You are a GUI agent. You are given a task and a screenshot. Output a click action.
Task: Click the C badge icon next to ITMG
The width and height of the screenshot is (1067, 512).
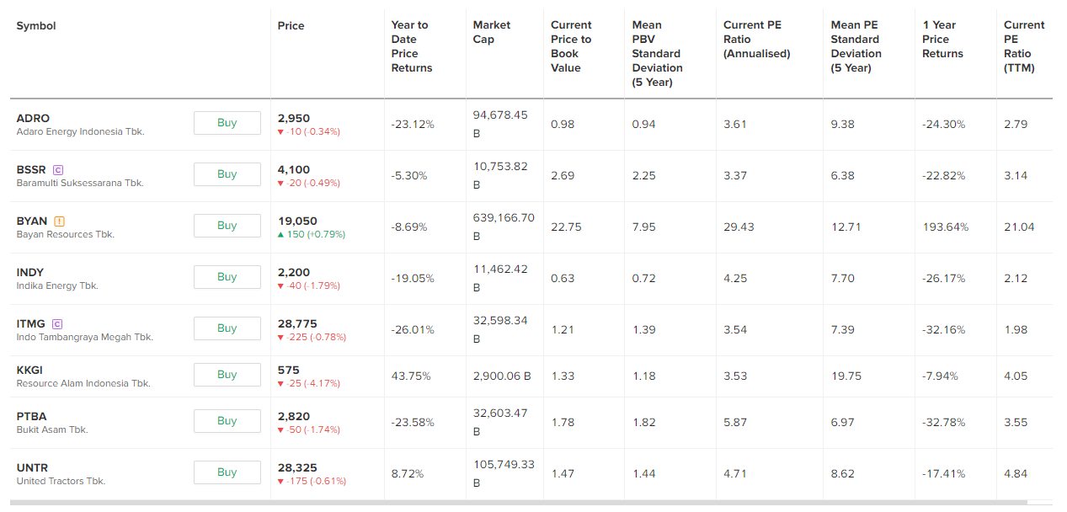tap(57, 324)
